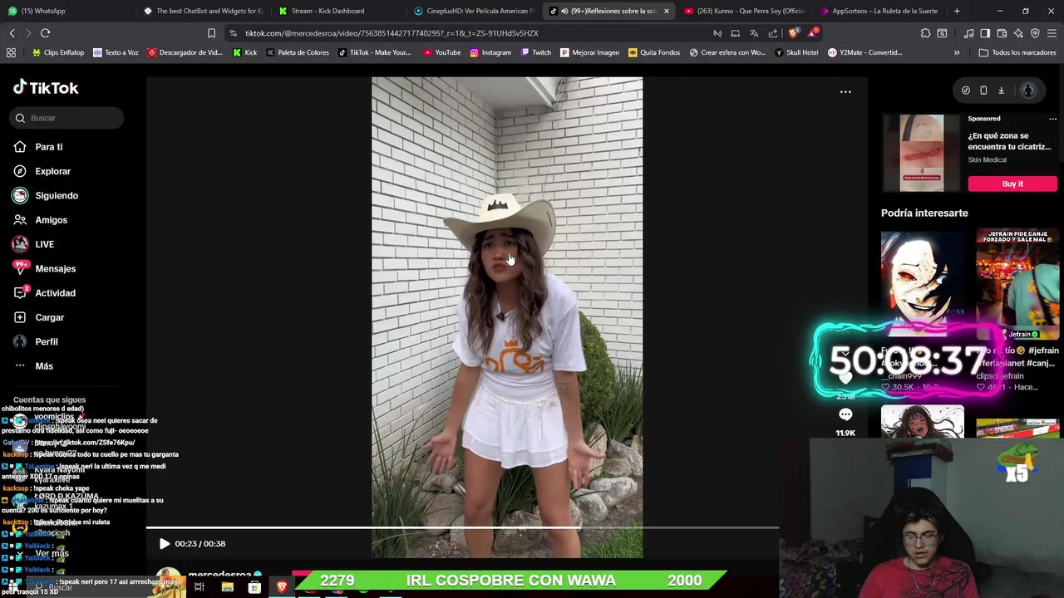
Task: Reload the current page
Action: click(x=45, y=33)
